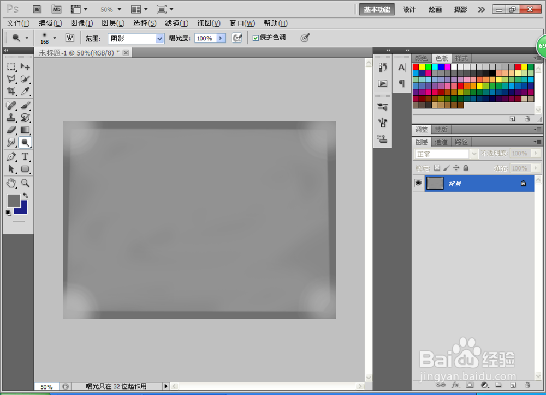Image resolution: width=546 pixels, height=395 pixels.
Task: Toggle tablet pressure controls size
Action: tap(305, 38)
